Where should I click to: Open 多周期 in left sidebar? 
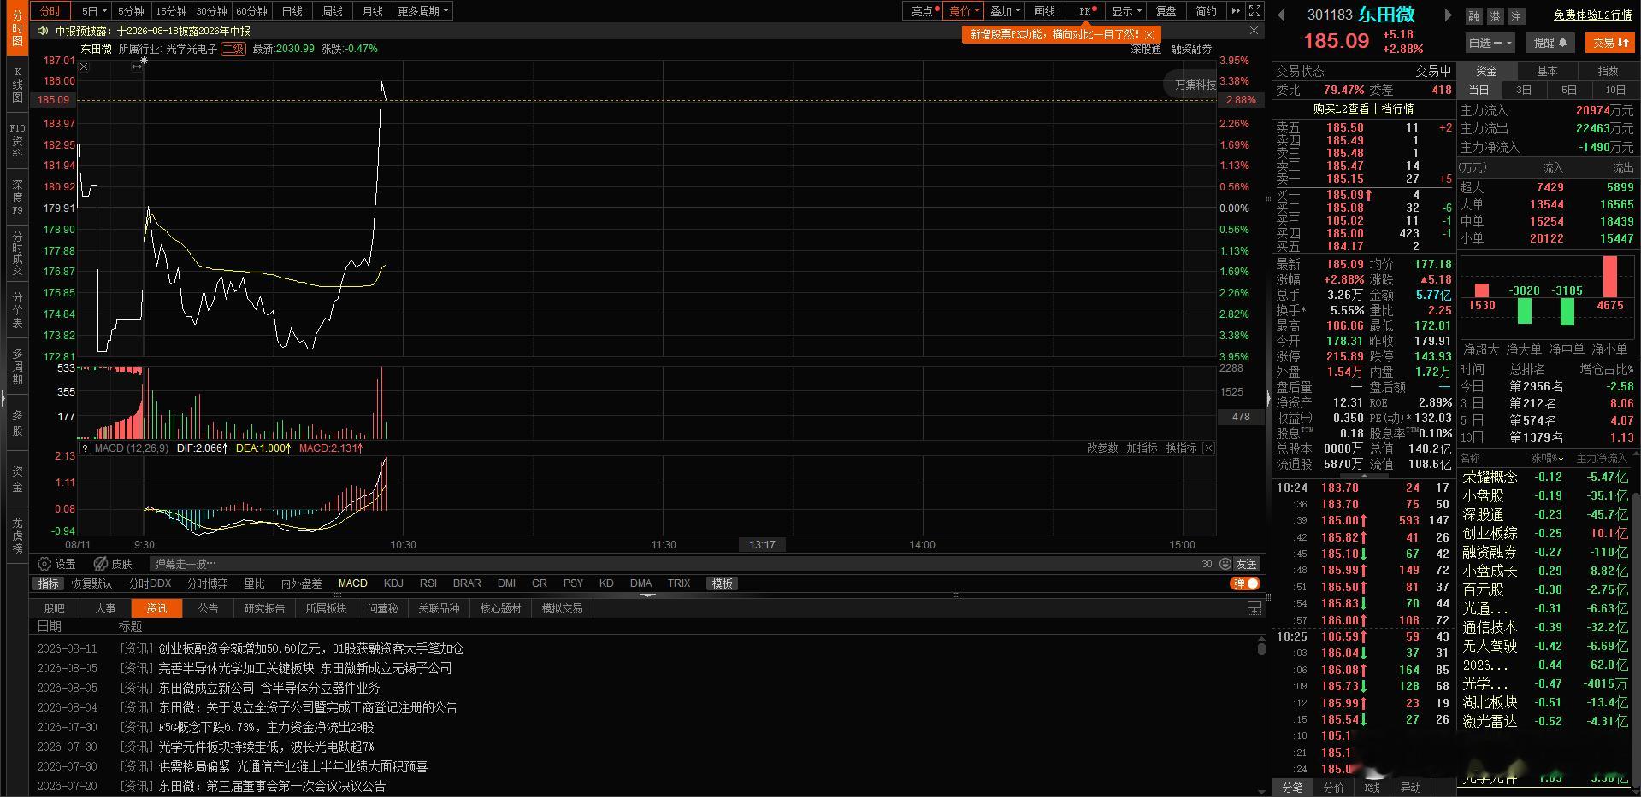click(17, 366)
